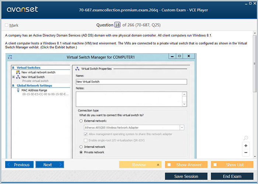Click the End Exam button

[232, 176]
